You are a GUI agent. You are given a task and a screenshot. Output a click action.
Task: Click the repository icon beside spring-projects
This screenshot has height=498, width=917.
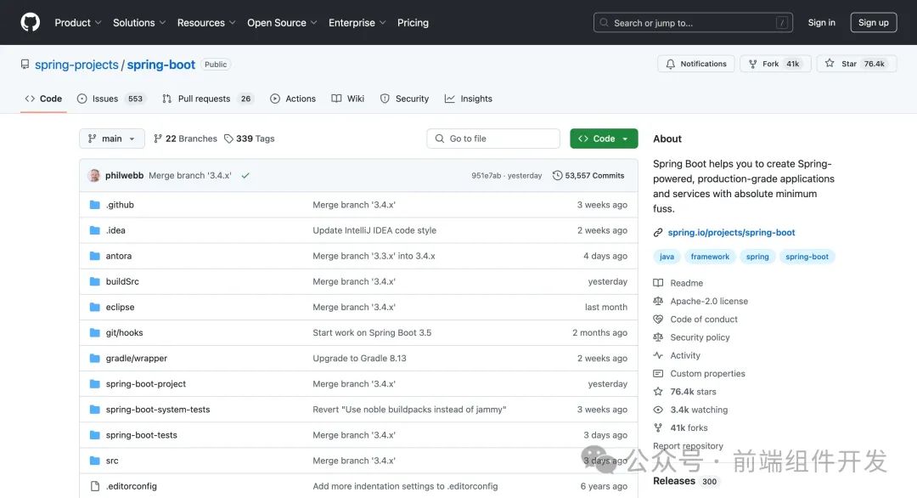coord(25,65)
